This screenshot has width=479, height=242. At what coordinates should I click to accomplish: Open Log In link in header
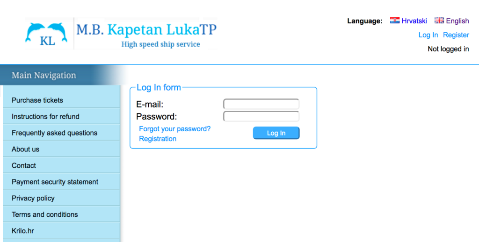coord(428,35)
